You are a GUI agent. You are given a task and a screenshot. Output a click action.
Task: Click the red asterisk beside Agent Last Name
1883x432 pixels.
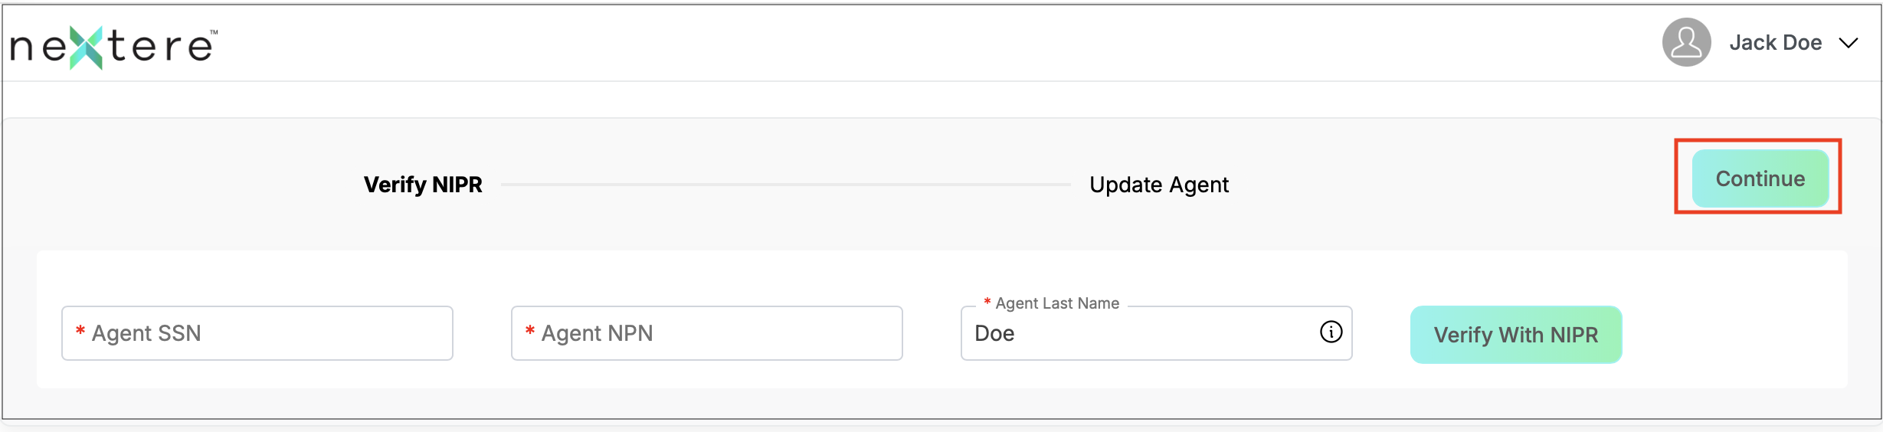[x=987, y=302]
